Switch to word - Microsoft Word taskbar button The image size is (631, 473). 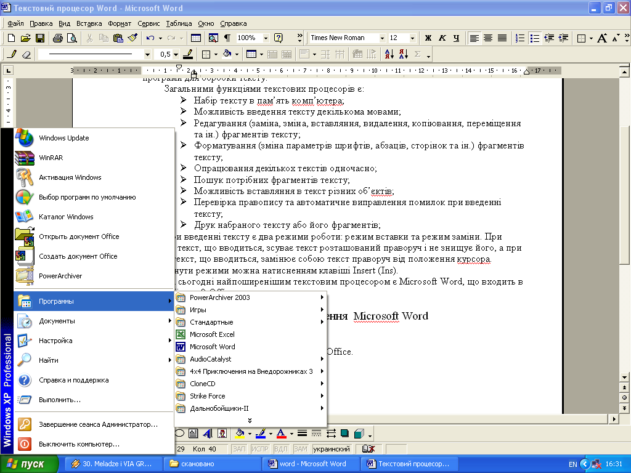310,464
